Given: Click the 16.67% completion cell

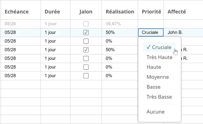Looking at the screenshot, I should [120, 24].
